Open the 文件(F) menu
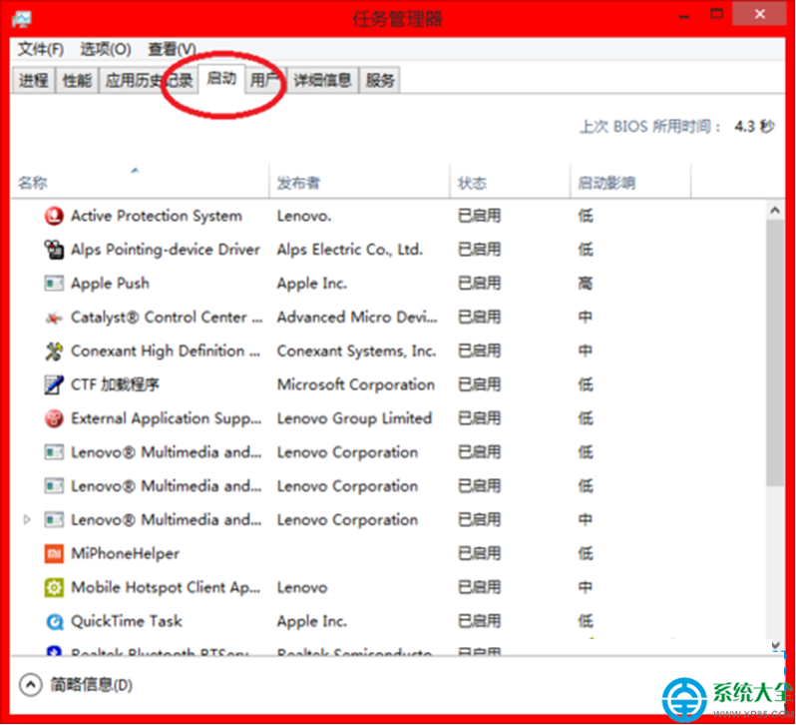The image size is (796, 725). click(x=41, y=49)
